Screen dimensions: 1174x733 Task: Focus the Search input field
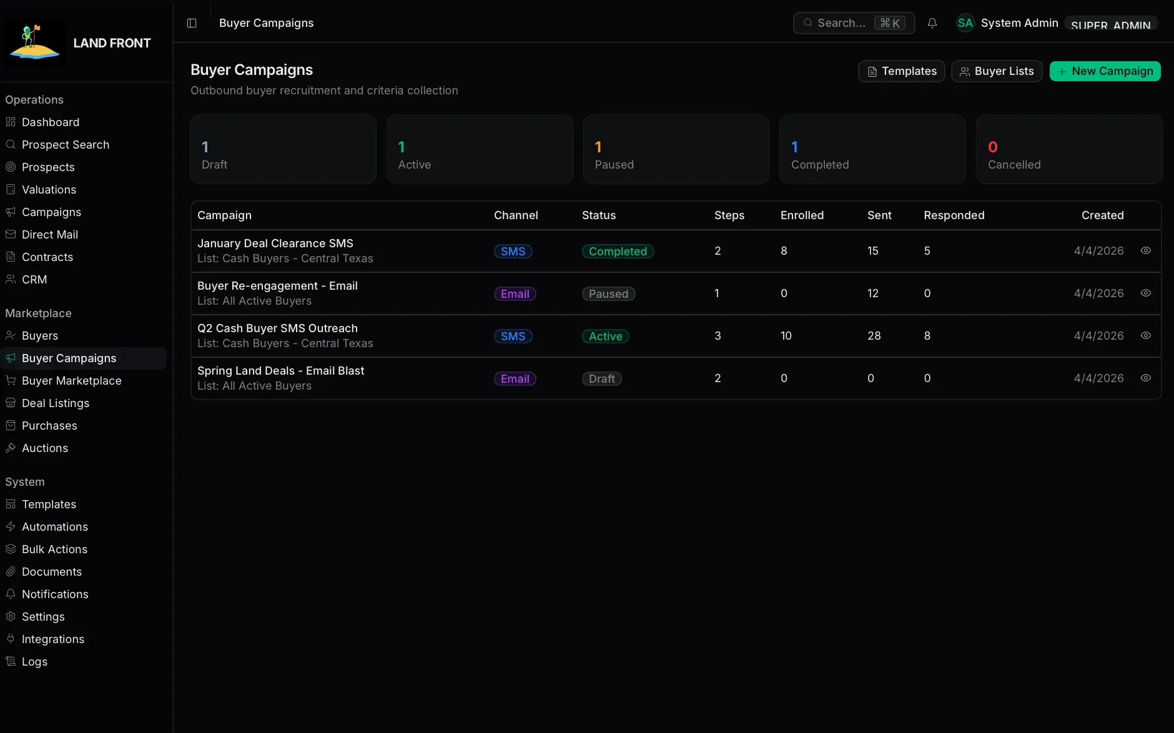(x=854, y=23)
